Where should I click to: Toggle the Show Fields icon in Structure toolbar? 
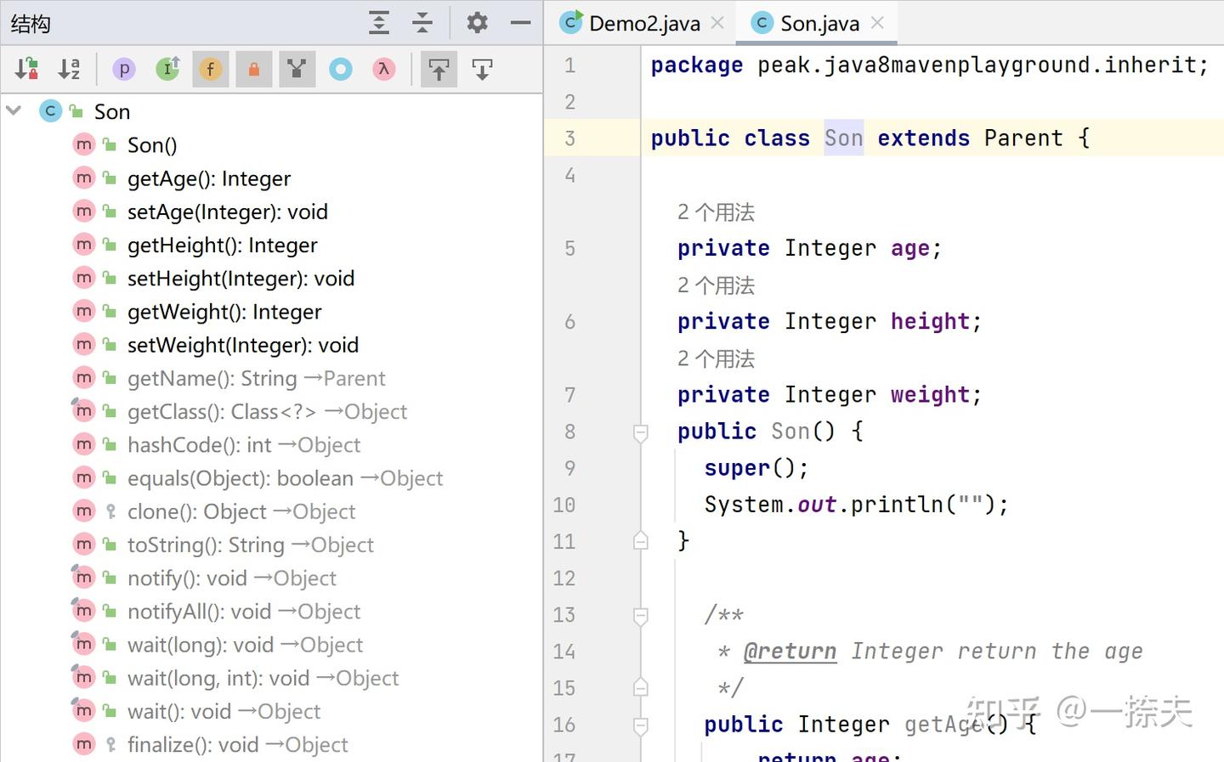point(211,69)
